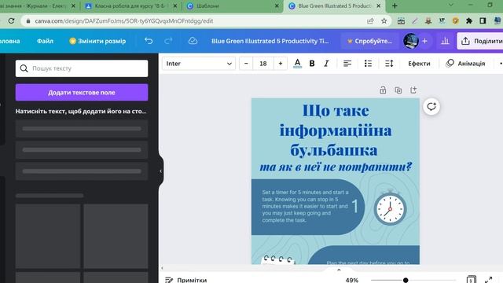Click the comment refresh bubble button

pos(431,107)
